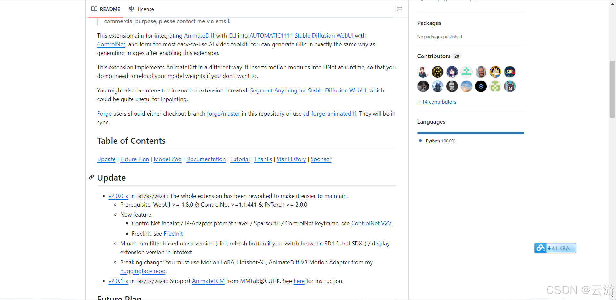Open contributor avatar with blue armored hooded figure
The width and height of the screenshot is (616, 300).
438,86
